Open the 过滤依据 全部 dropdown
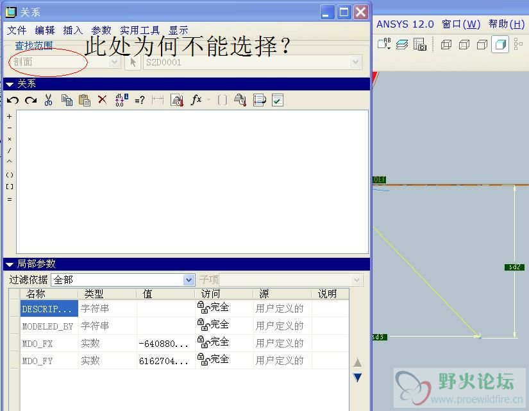Screen dimensions: 529x411 (x=189, y=280)
